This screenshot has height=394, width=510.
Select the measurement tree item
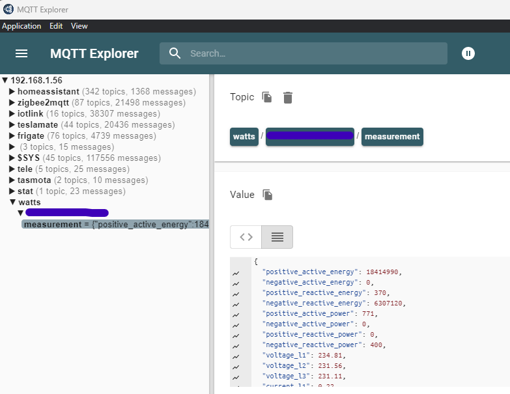tap(115, 224)
